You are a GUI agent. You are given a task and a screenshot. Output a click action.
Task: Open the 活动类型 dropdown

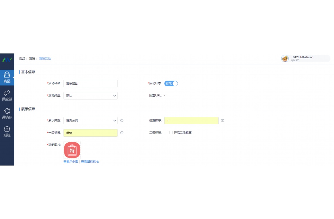point(91,96)
